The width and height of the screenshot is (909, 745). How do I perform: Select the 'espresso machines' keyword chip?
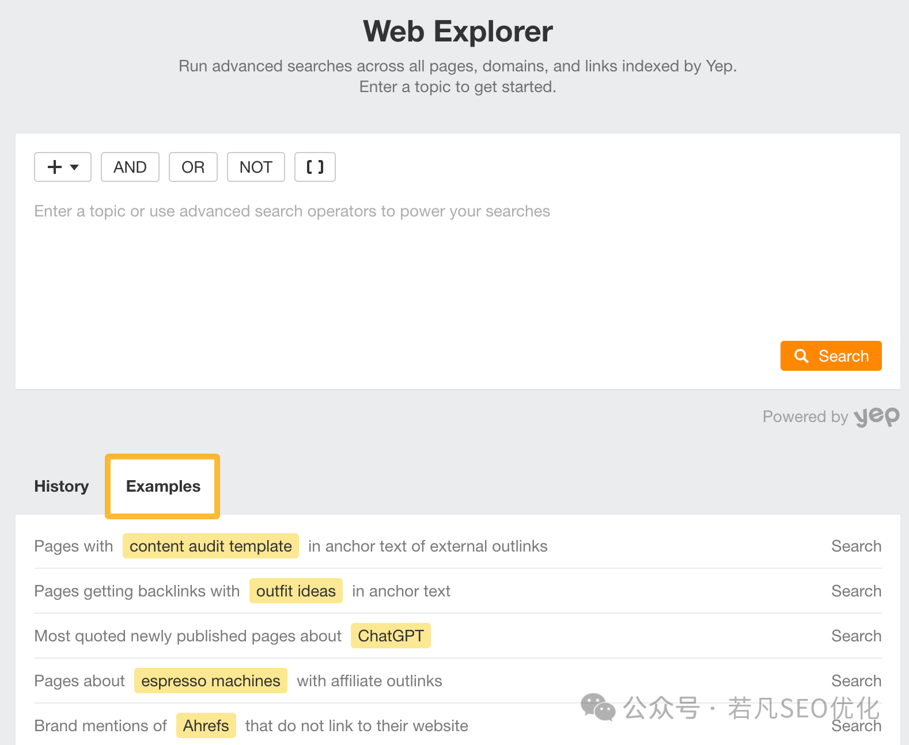coord(211,681)
